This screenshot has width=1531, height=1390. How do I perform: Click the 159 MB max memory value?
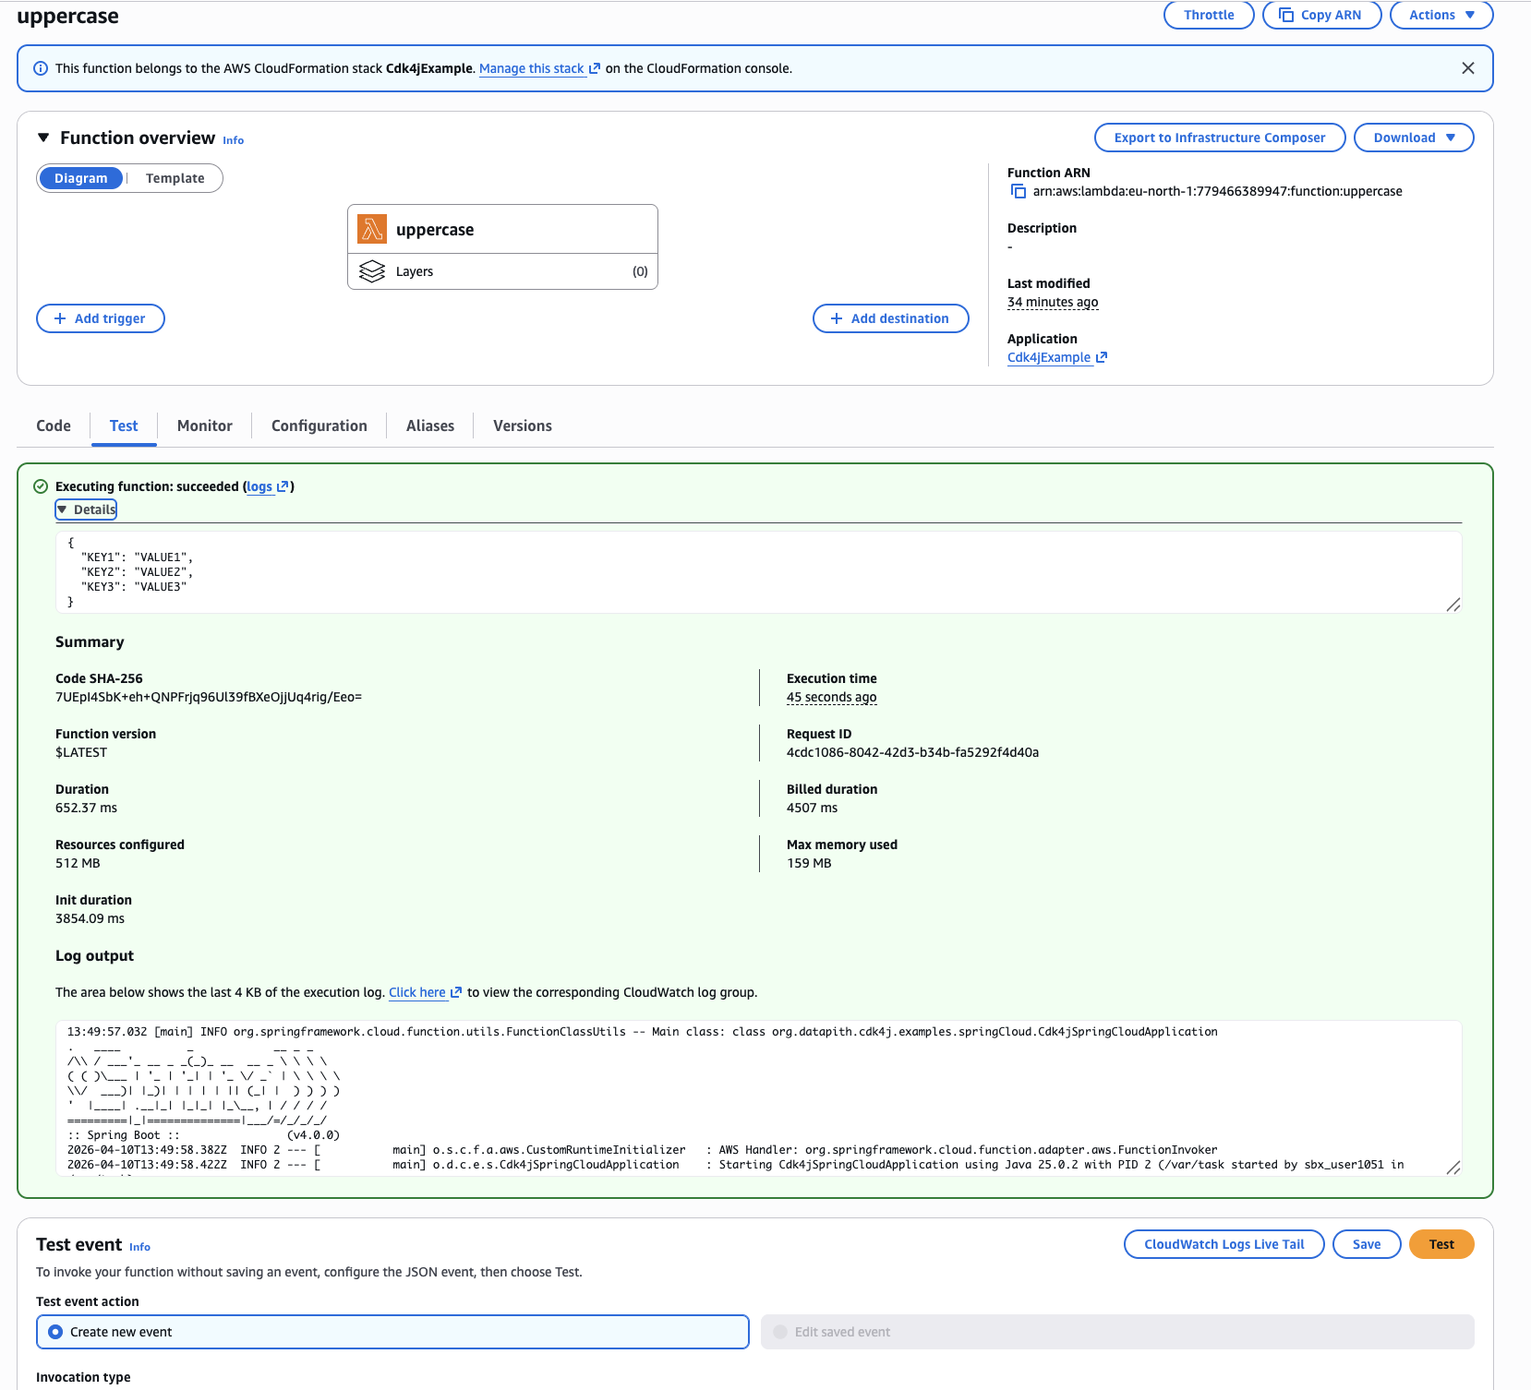(x=809, y=863)
